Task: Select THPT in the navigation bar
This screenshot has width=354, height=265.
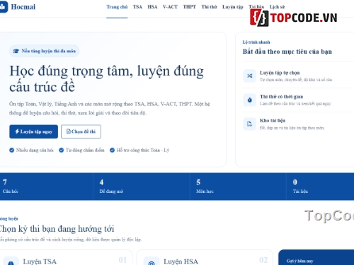Action: pos(189,7)
